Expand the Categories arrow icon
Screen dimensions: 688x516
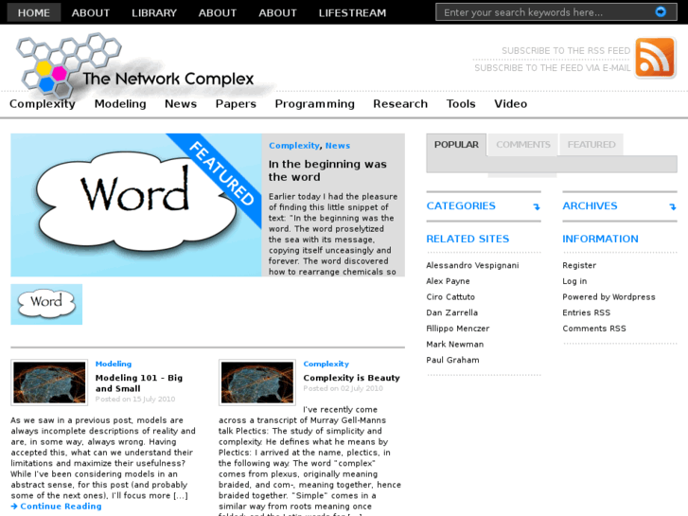537,206
